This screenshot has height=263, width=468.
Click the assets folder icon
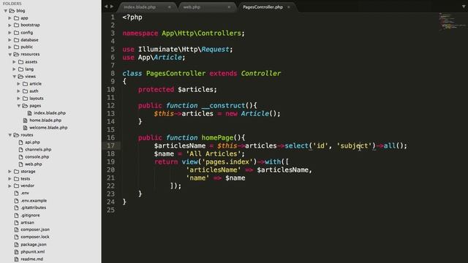21,61
